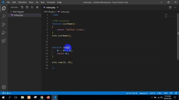This screenshot has height=100, width=179.
Task: Click the New Folder icon in Explorer
Action: pyautogui.click(x=27, y=7)
